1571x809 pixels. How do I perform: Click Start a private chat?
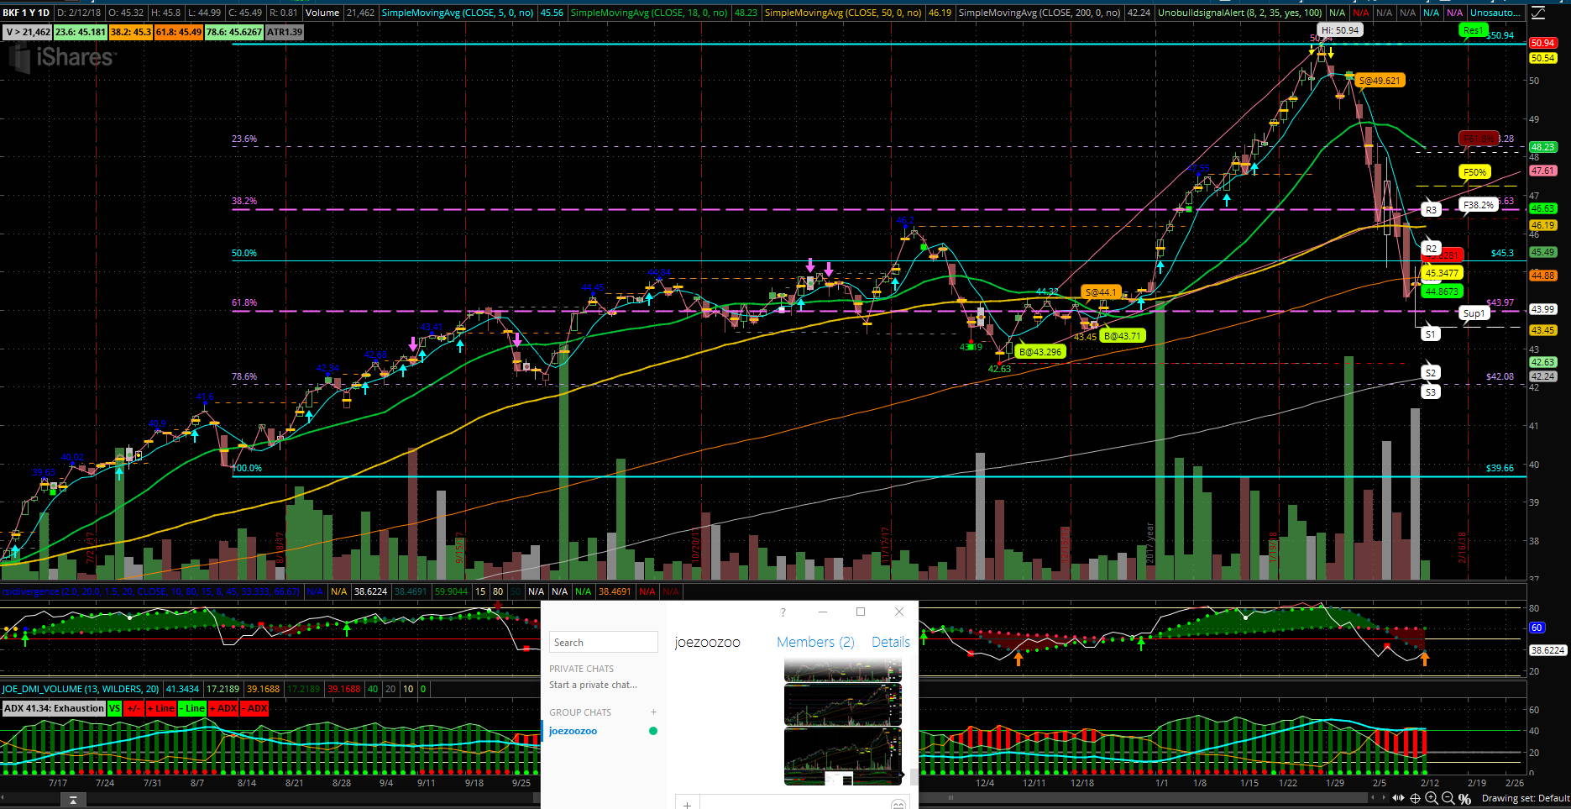pos(593,685)
